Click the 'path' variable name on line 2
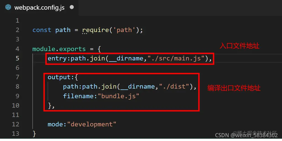282x141 pixels. pyautogui.click(x=63, y=30)
